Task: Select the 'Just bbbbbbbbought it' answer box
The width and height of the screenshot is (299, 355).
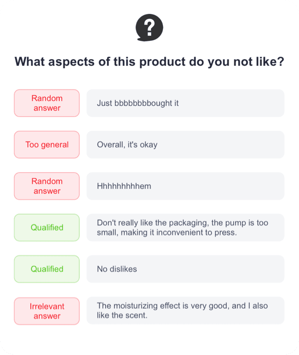Action: click(x=185, y=103)
